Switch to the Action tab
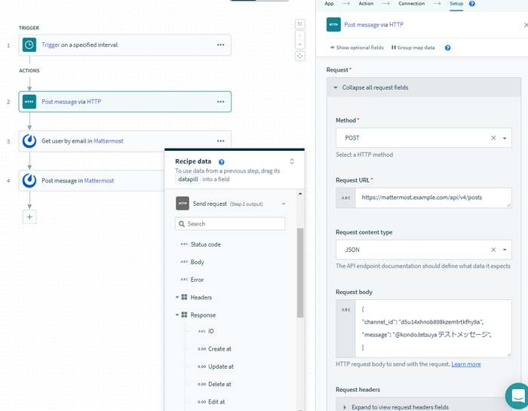The height and width of the screenshot is (411, 528). (x=366, y=4)
